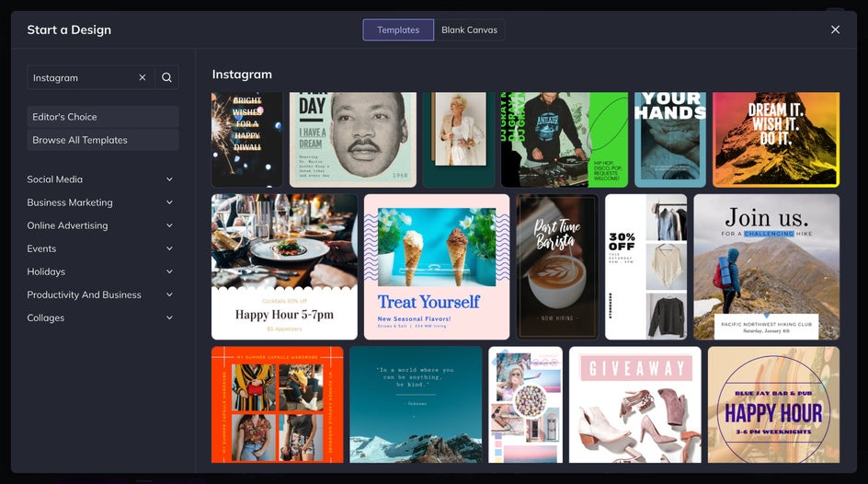Viewport: 868px width, 484px height.
Task: Expand Productivity And Business category
Action: (x=100, y=294)
